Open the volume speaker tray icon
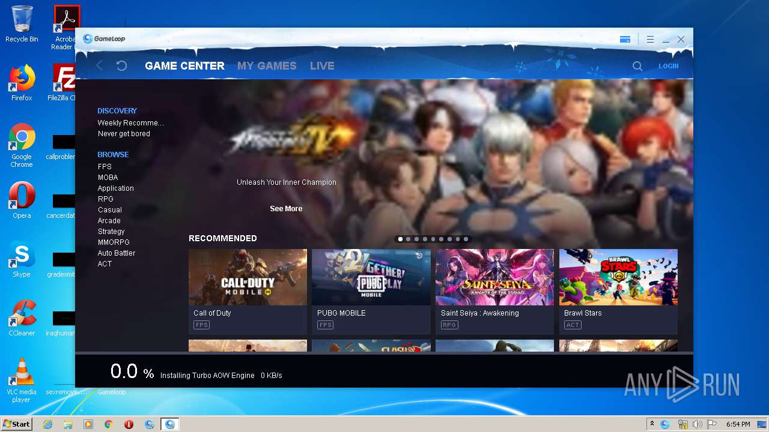The height and width of the screenshot is (432, 769). [697, 424]
